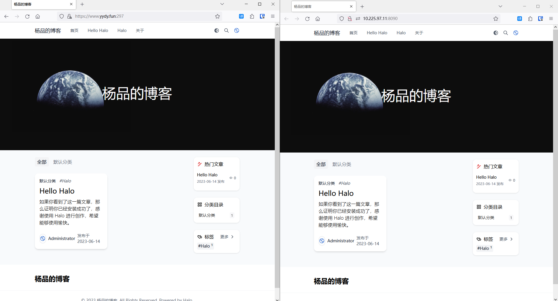Image resolution: width=558 pixels, height=301 pixels.
Task: Open Hello Halo post title in right blog card
Action: 336,193
